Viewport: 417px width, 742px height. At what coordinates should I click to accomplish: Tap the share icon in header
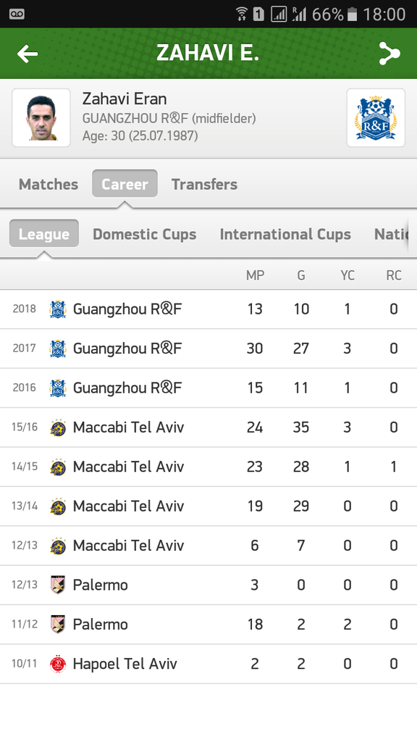point(389,54)
